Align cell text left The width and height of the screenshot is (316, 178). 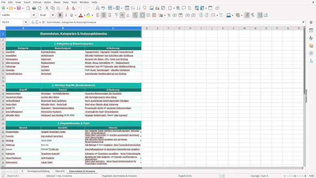(x=98, y=15)
